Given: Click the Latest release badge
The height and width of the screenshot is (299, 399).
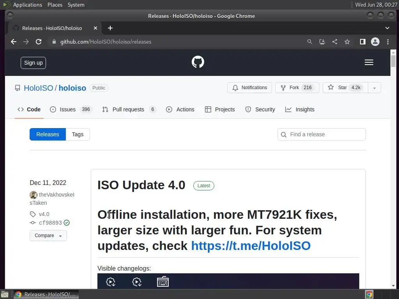Looking at the screenshot, I should (203, 186).
